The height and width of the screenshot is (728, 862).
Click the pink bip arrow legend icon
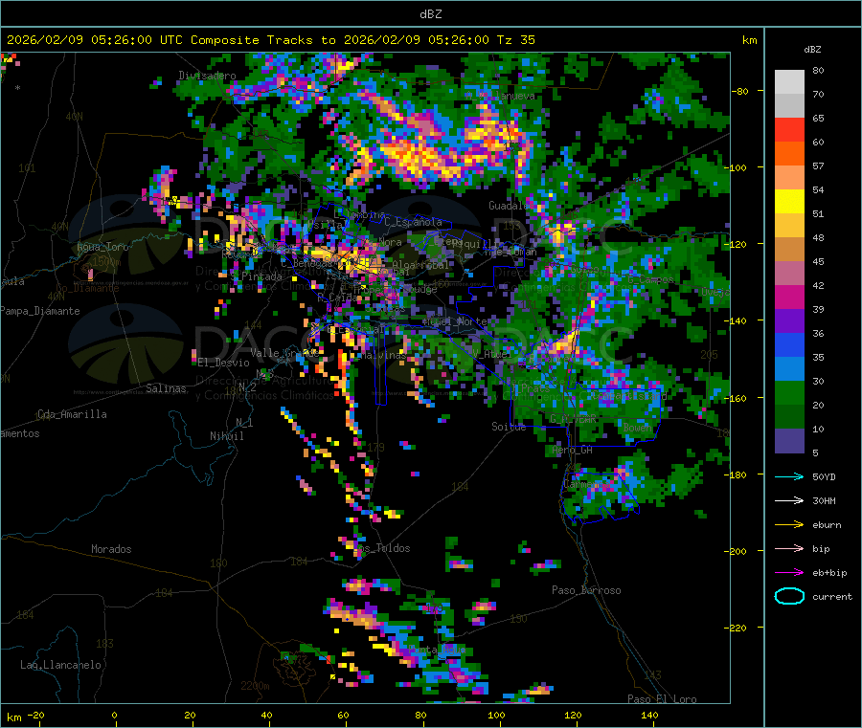pyautogui.click(x=789, y=548)
